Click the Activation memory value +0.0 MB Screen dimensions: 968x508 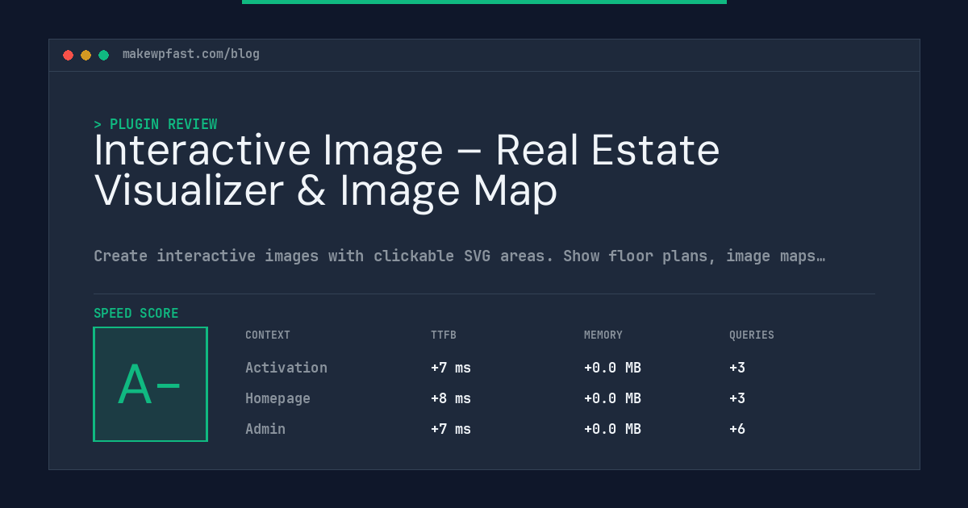tap(612, 368)
